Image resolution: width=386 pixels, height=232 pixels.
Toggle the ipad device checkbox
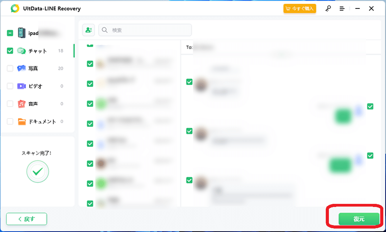[x=10, y=33]
